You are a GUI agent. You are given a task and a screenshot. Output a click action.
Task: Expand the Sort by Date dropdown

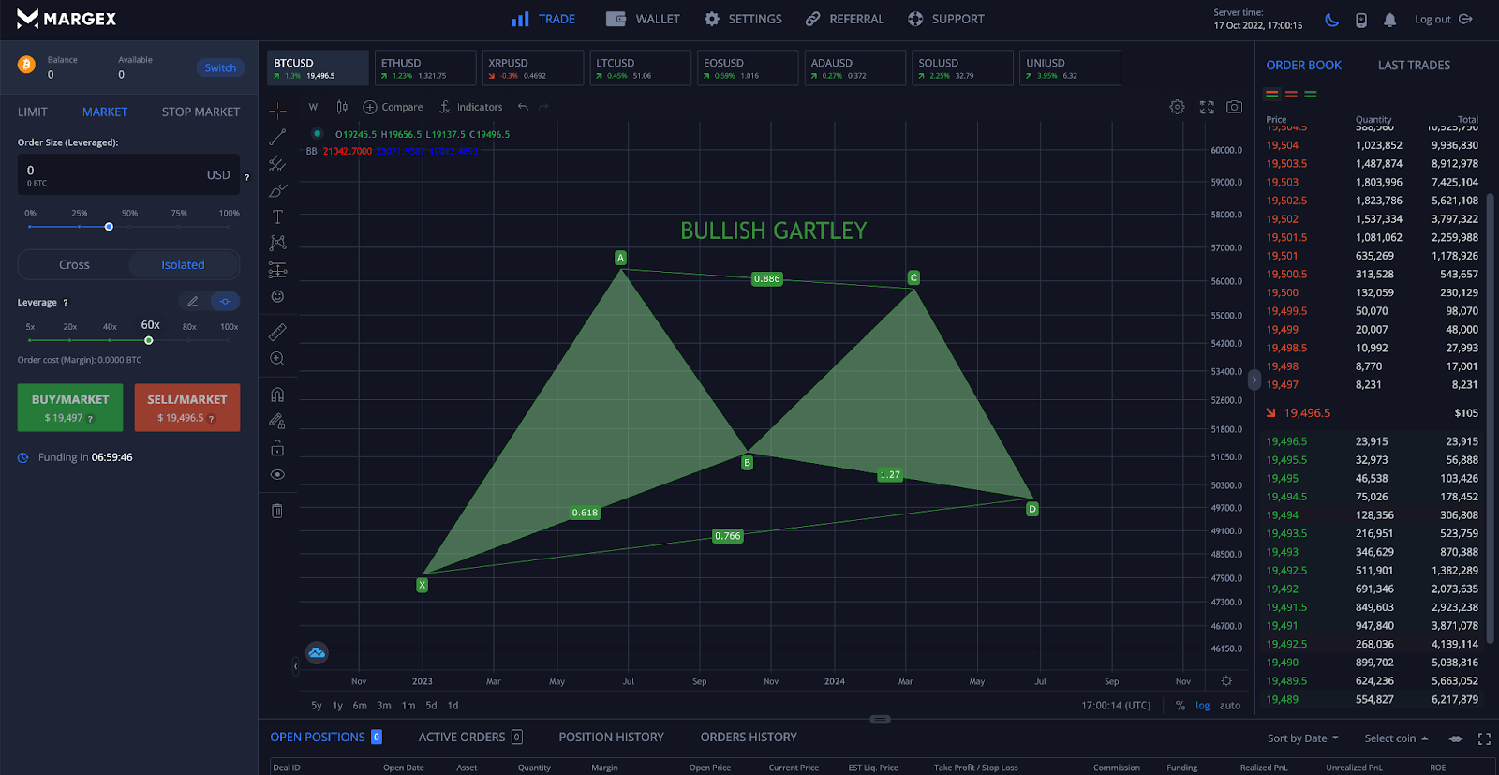(1302, 738)
